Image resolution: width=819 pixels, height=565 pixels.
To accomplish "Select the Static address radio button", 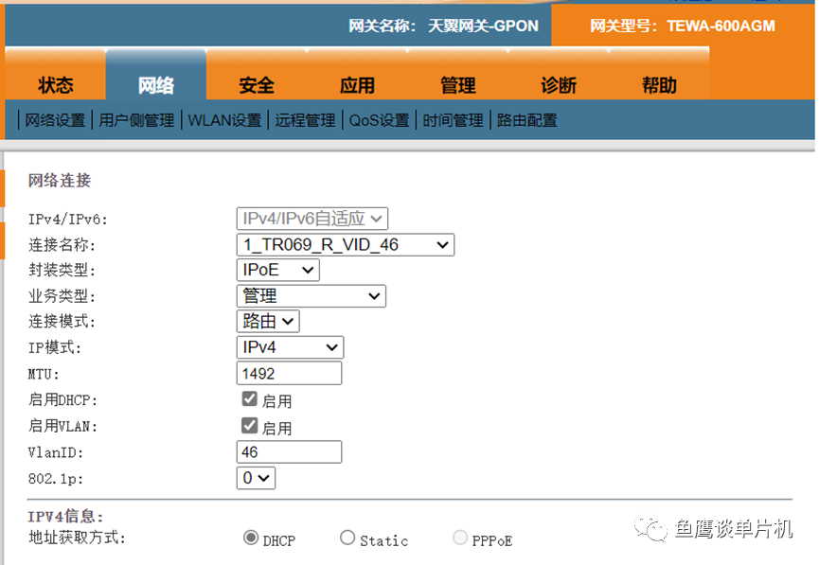I will pyautogui.click(x=347, y=538).
